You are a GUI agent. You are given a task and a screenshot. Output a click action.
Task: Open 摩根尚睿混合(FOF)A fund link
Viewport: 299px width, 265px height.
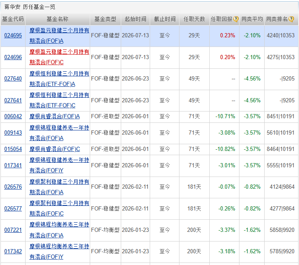(x=55, y=116)
